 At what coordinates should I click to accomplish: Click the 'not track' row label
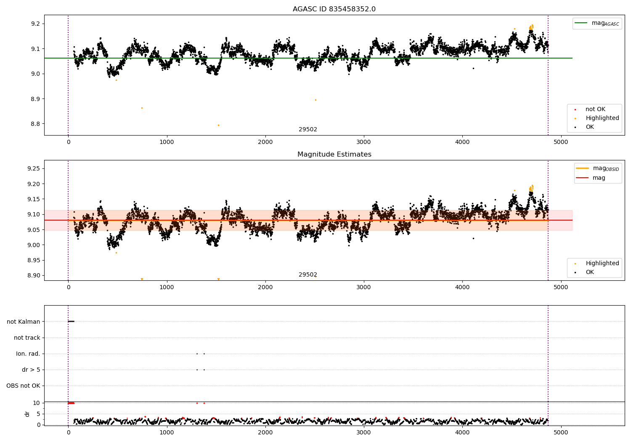(x=27, y=338)
